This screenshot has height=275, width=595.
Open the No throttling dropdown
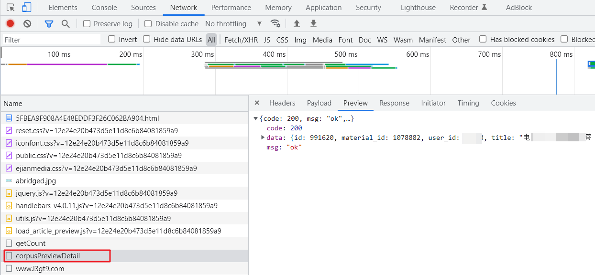(x=233, y=24)
